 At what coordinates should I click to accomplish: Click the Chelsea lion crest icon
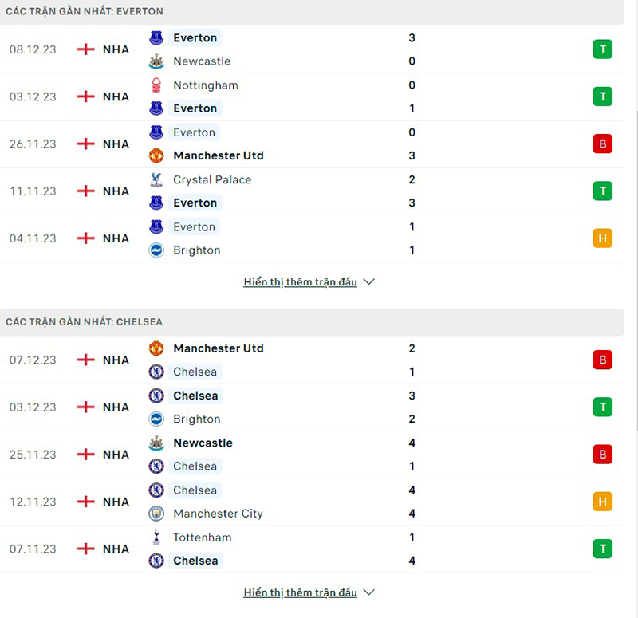click(x=156, y=372)
